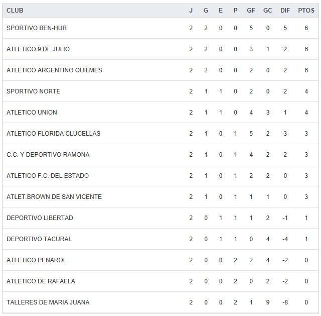Click the GC column header
Viewport: 321px width, 316px height.
pyautogui.click(x=268, y=11)
